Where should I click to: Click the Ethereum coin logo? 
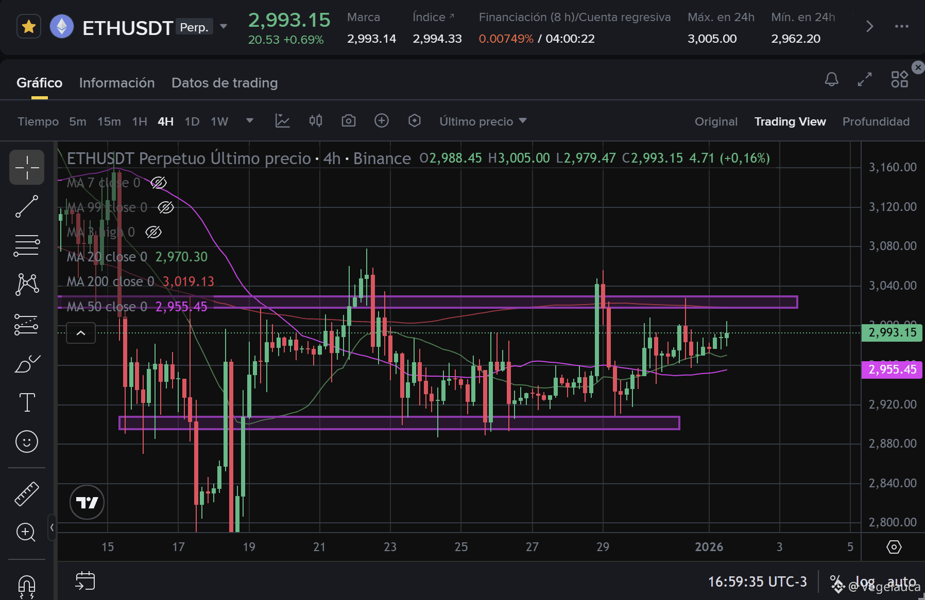pos(62,26)
